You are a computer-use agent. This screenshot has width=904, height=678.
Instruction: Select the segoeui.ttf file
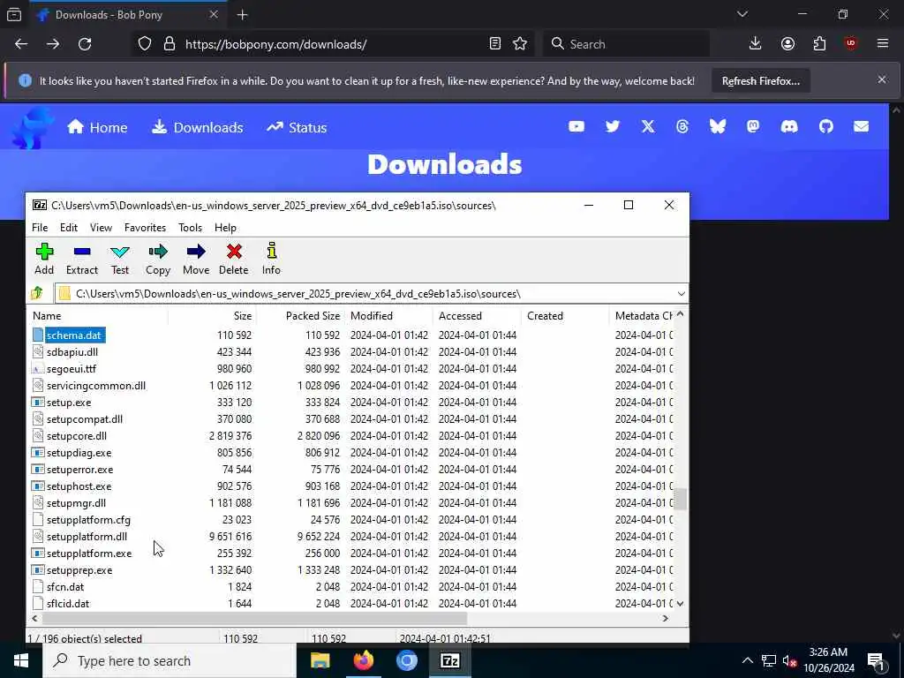pyautogui.click(x=72, y=368)
